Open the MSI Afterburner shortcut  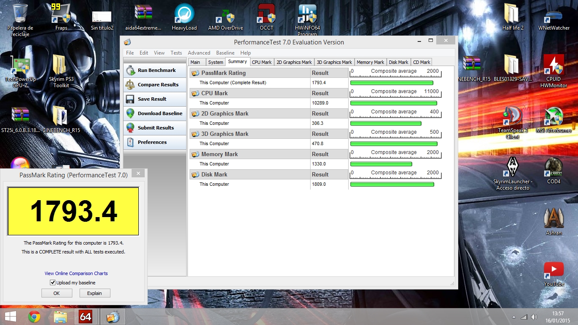click(x=553, y=119)
